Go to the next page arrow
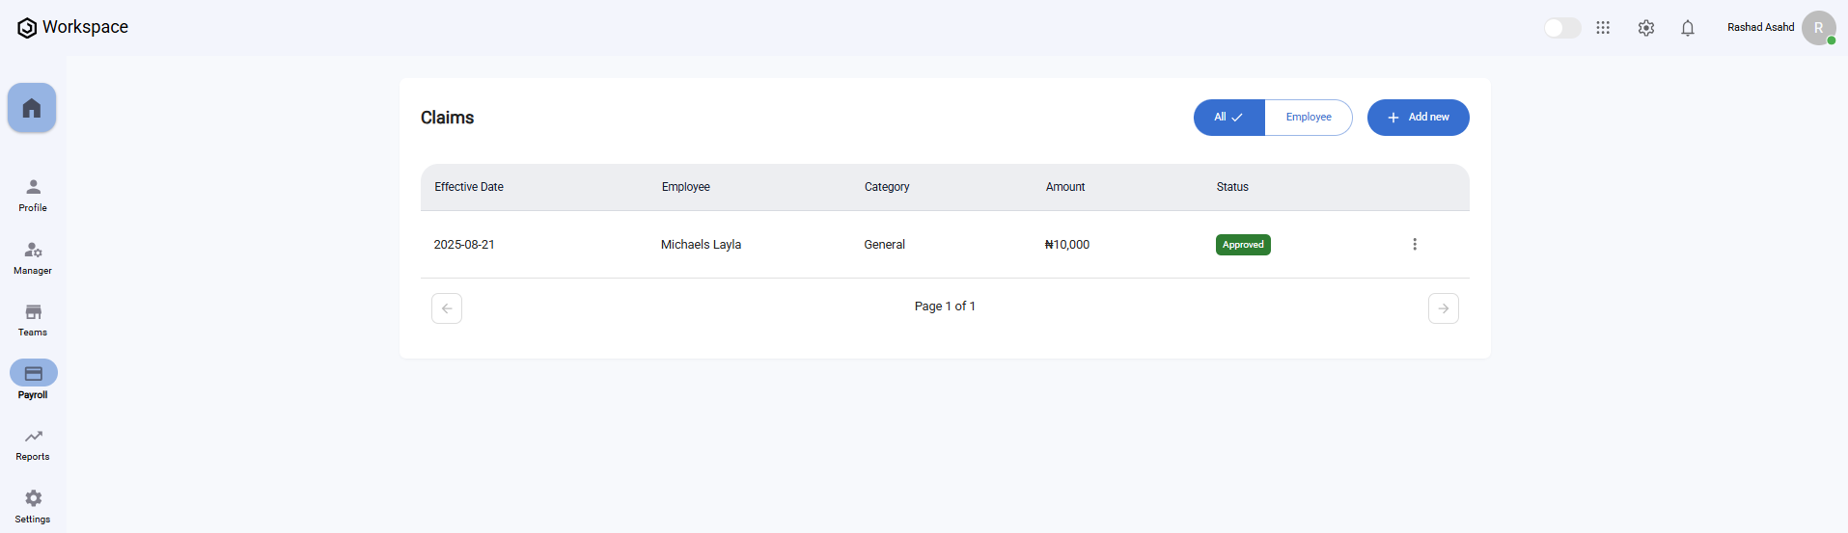This screenshot has height=533, width=1848. coord(1443,308)
